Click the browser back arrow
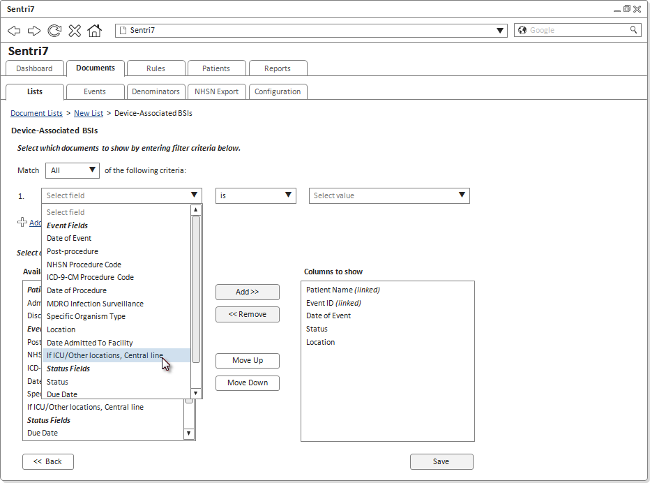The width and height of the screenshot is (650, 483). [x=14, y=30]
